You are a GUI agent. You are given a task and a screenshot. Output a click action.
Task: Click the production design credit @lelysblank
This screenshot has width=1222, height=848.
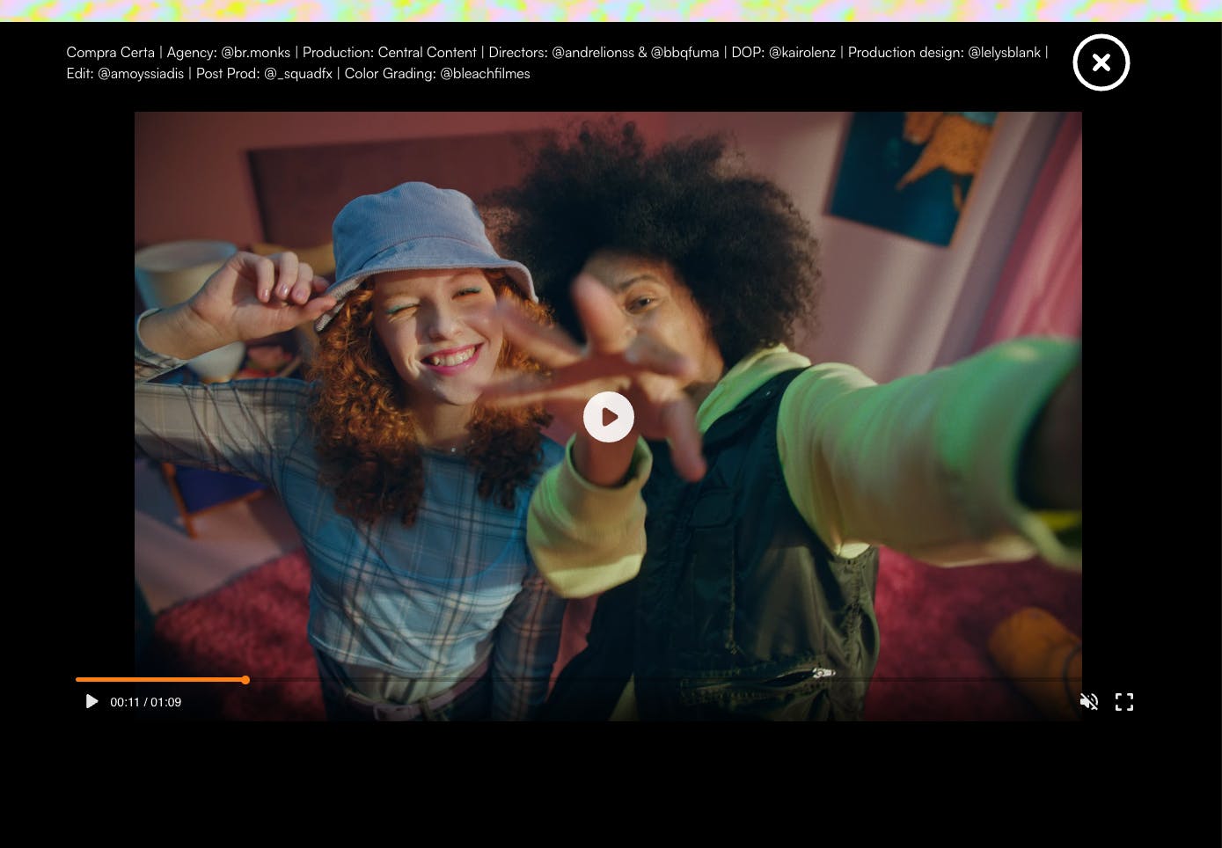pyautogui.click(x=1004, y=53)
